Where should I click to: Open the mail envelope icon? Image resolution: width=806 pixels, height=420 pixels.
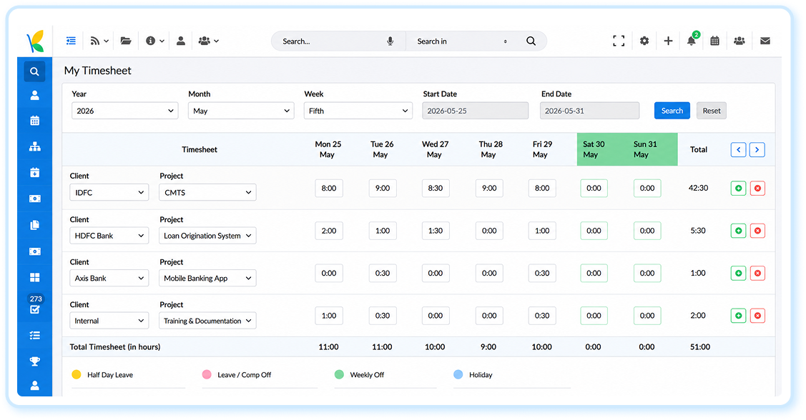765,41
